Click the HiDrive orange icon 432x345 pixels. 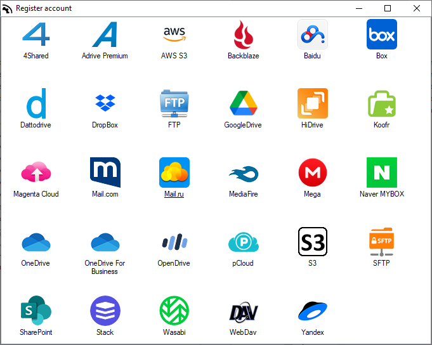point(313,103)
